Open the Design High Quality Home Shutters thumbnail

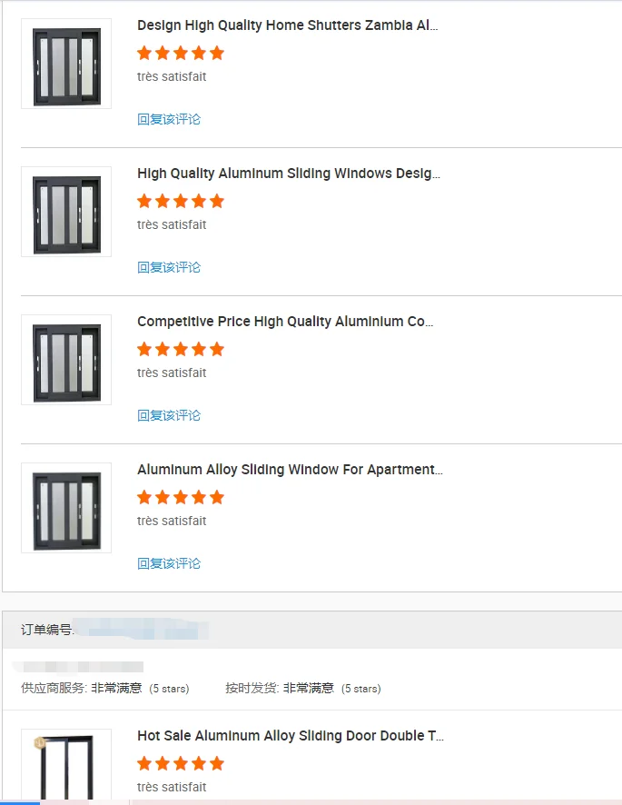[x=66, y=64]
